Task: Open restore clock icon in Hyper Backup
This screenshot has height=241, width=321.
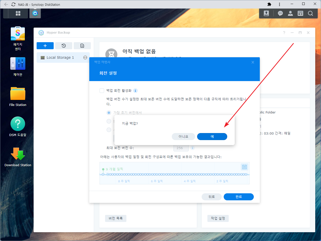Action: 64,46
